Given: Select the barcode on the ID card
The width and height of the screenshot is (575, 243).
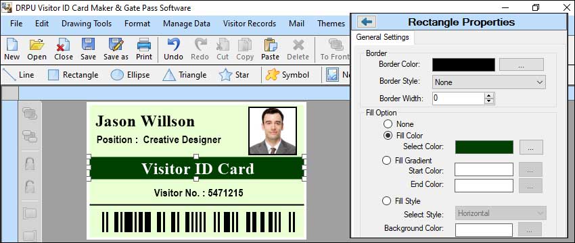Looking at the screenshot, I should click(x=198, y=222).
